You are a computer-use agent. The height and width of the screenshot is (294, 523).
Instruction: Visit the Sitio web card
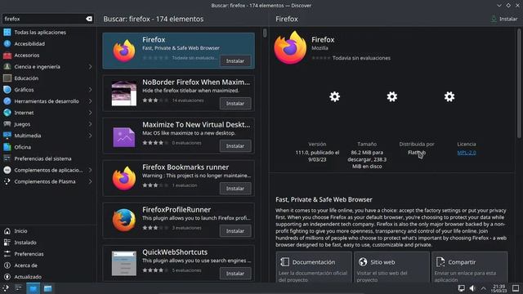point(391,267)
